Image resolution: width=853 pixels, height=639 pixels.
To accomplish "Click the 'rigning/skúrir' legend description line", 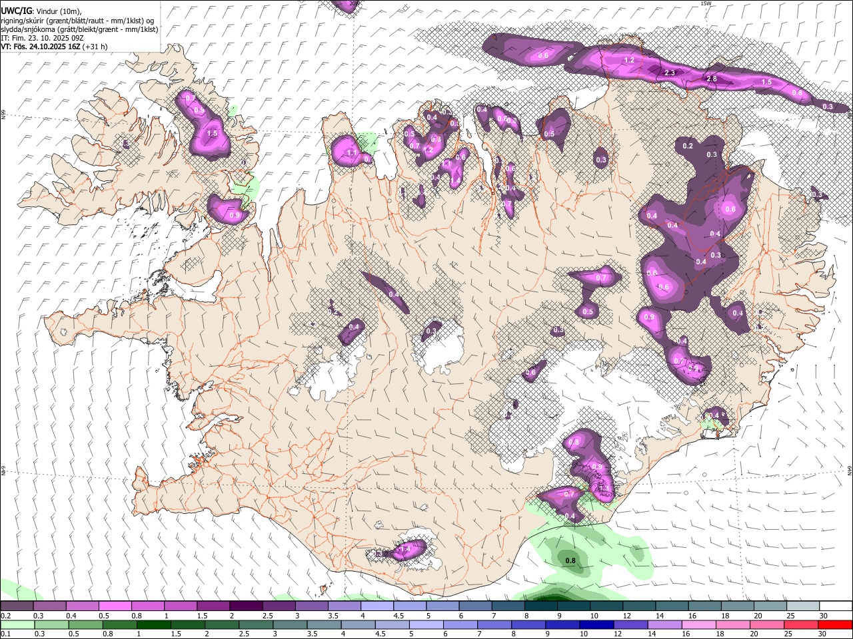I will click(x=78, y=21).
